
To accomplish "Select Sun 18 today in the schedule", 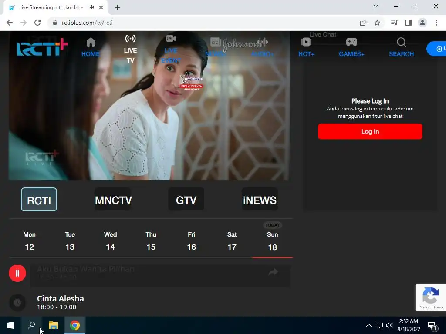I will (273, 240).
